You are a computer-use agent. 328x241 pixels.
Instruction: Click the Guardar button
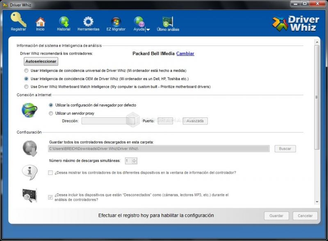[276, 216]
